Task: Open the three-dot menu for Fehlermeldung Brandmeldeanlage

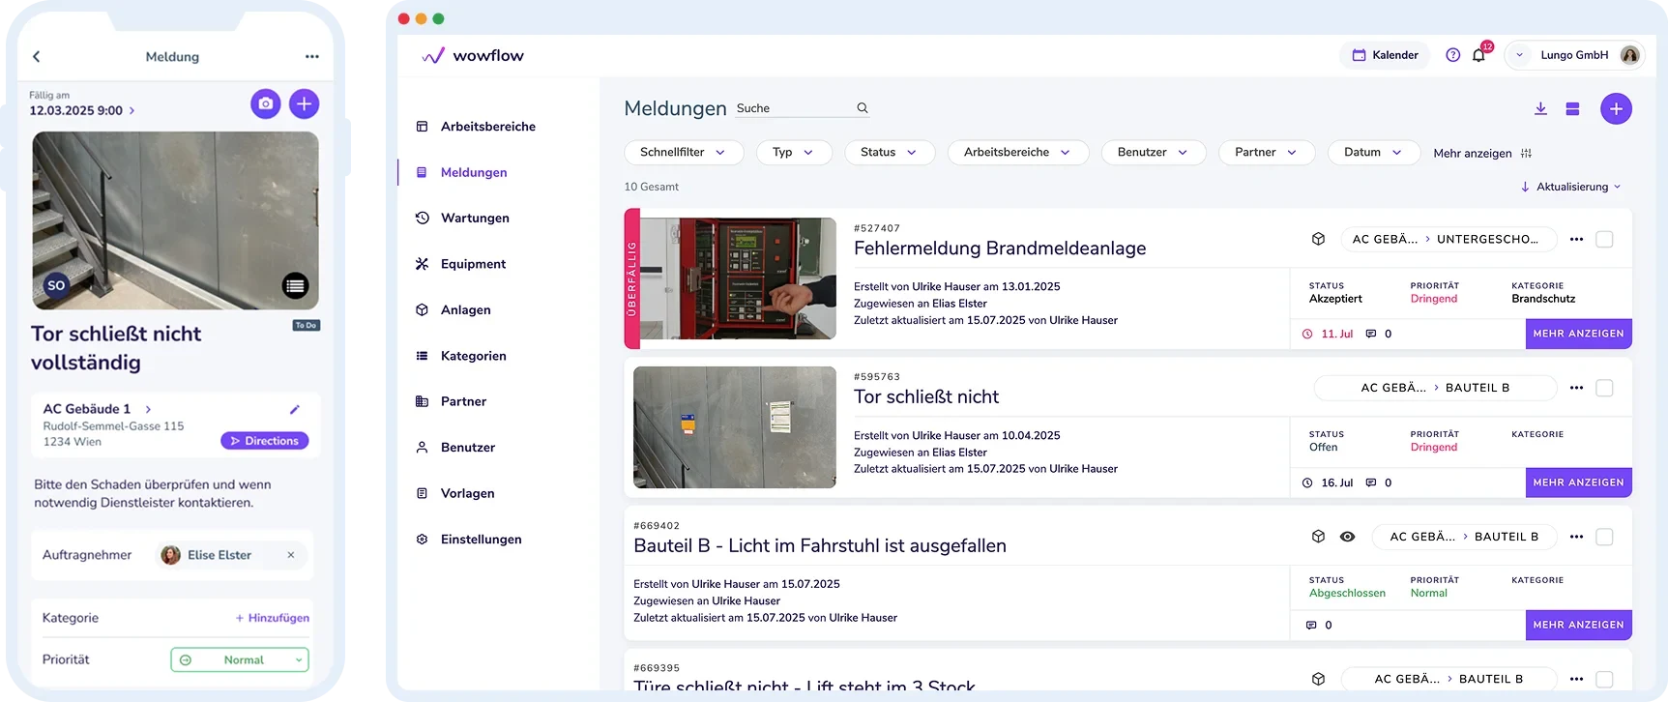Action: coord(1576,239)
